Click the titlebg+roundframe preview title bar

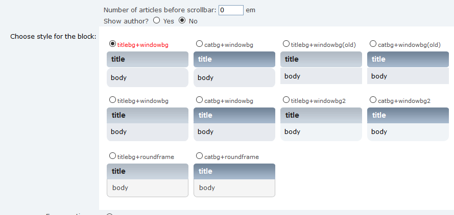pos(148,171)
